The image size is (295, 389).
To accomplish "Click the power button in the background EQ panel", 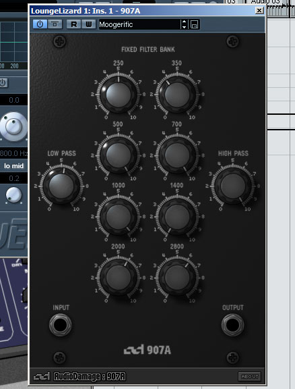I will [3, 82].
